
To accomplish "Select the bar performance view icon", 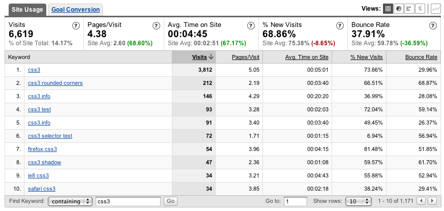I will tap(409, 9).
